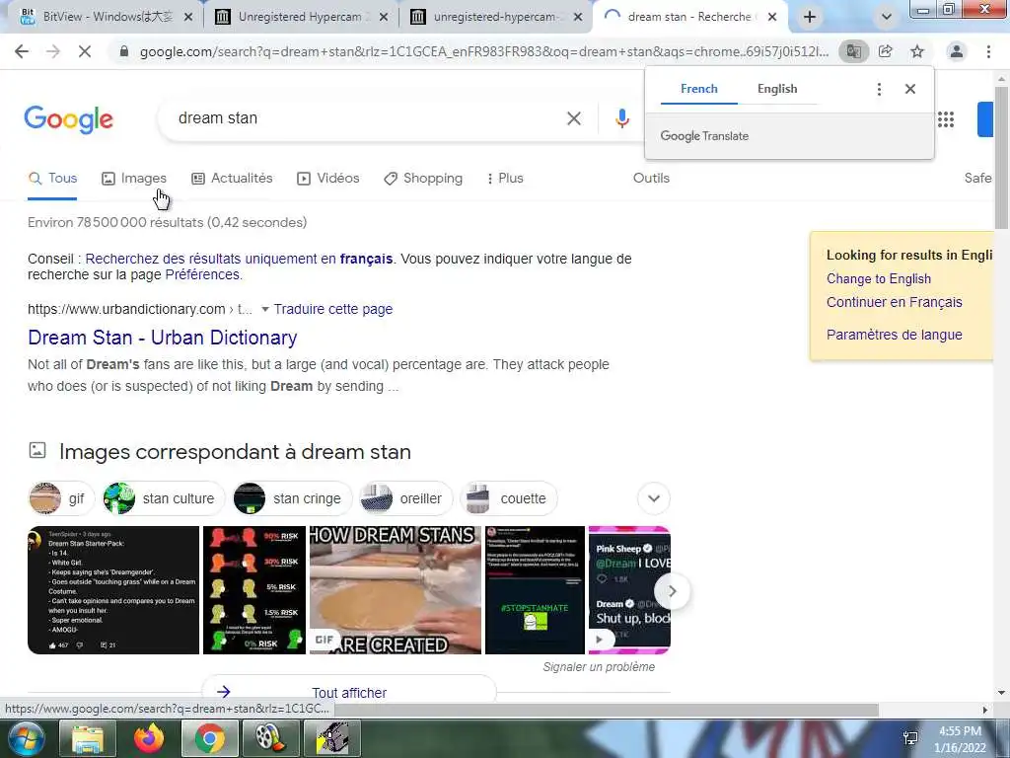1010x758 pixels.
Task: Click Chrome icon in taskbar
Action: click(x=209, y=739)
